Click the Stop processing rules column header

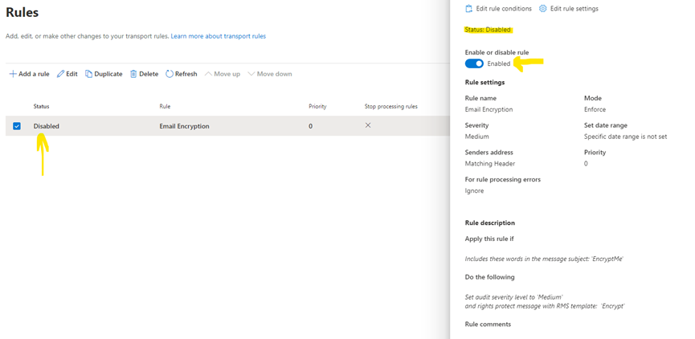pos(390,106)
